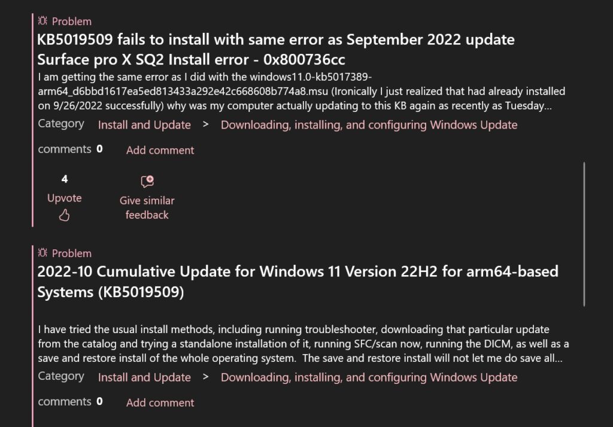
Task: Select the Upvote thumbs-up icon
Action: point(64,214)
